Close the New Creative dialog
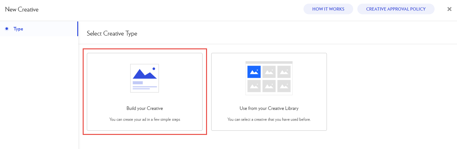 [x=449, y=9]
